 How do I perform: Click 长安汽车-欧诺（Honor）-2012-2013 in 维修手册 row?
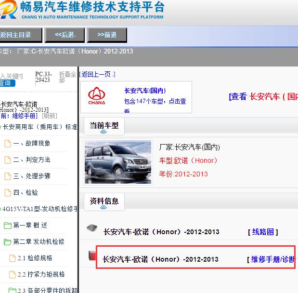160,259
